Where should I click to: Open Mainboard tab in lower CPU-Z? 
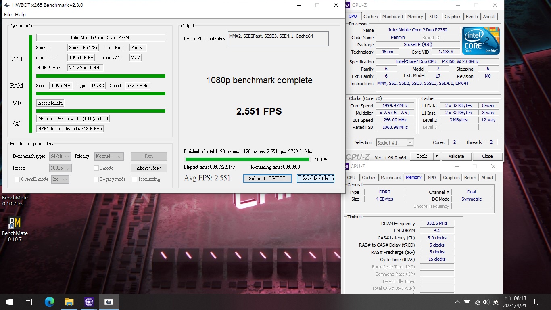click(x=391, y=178)
